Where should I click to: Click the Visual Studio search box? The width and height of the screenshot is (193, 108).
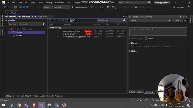pyautogui.click(x=134, y=2)
